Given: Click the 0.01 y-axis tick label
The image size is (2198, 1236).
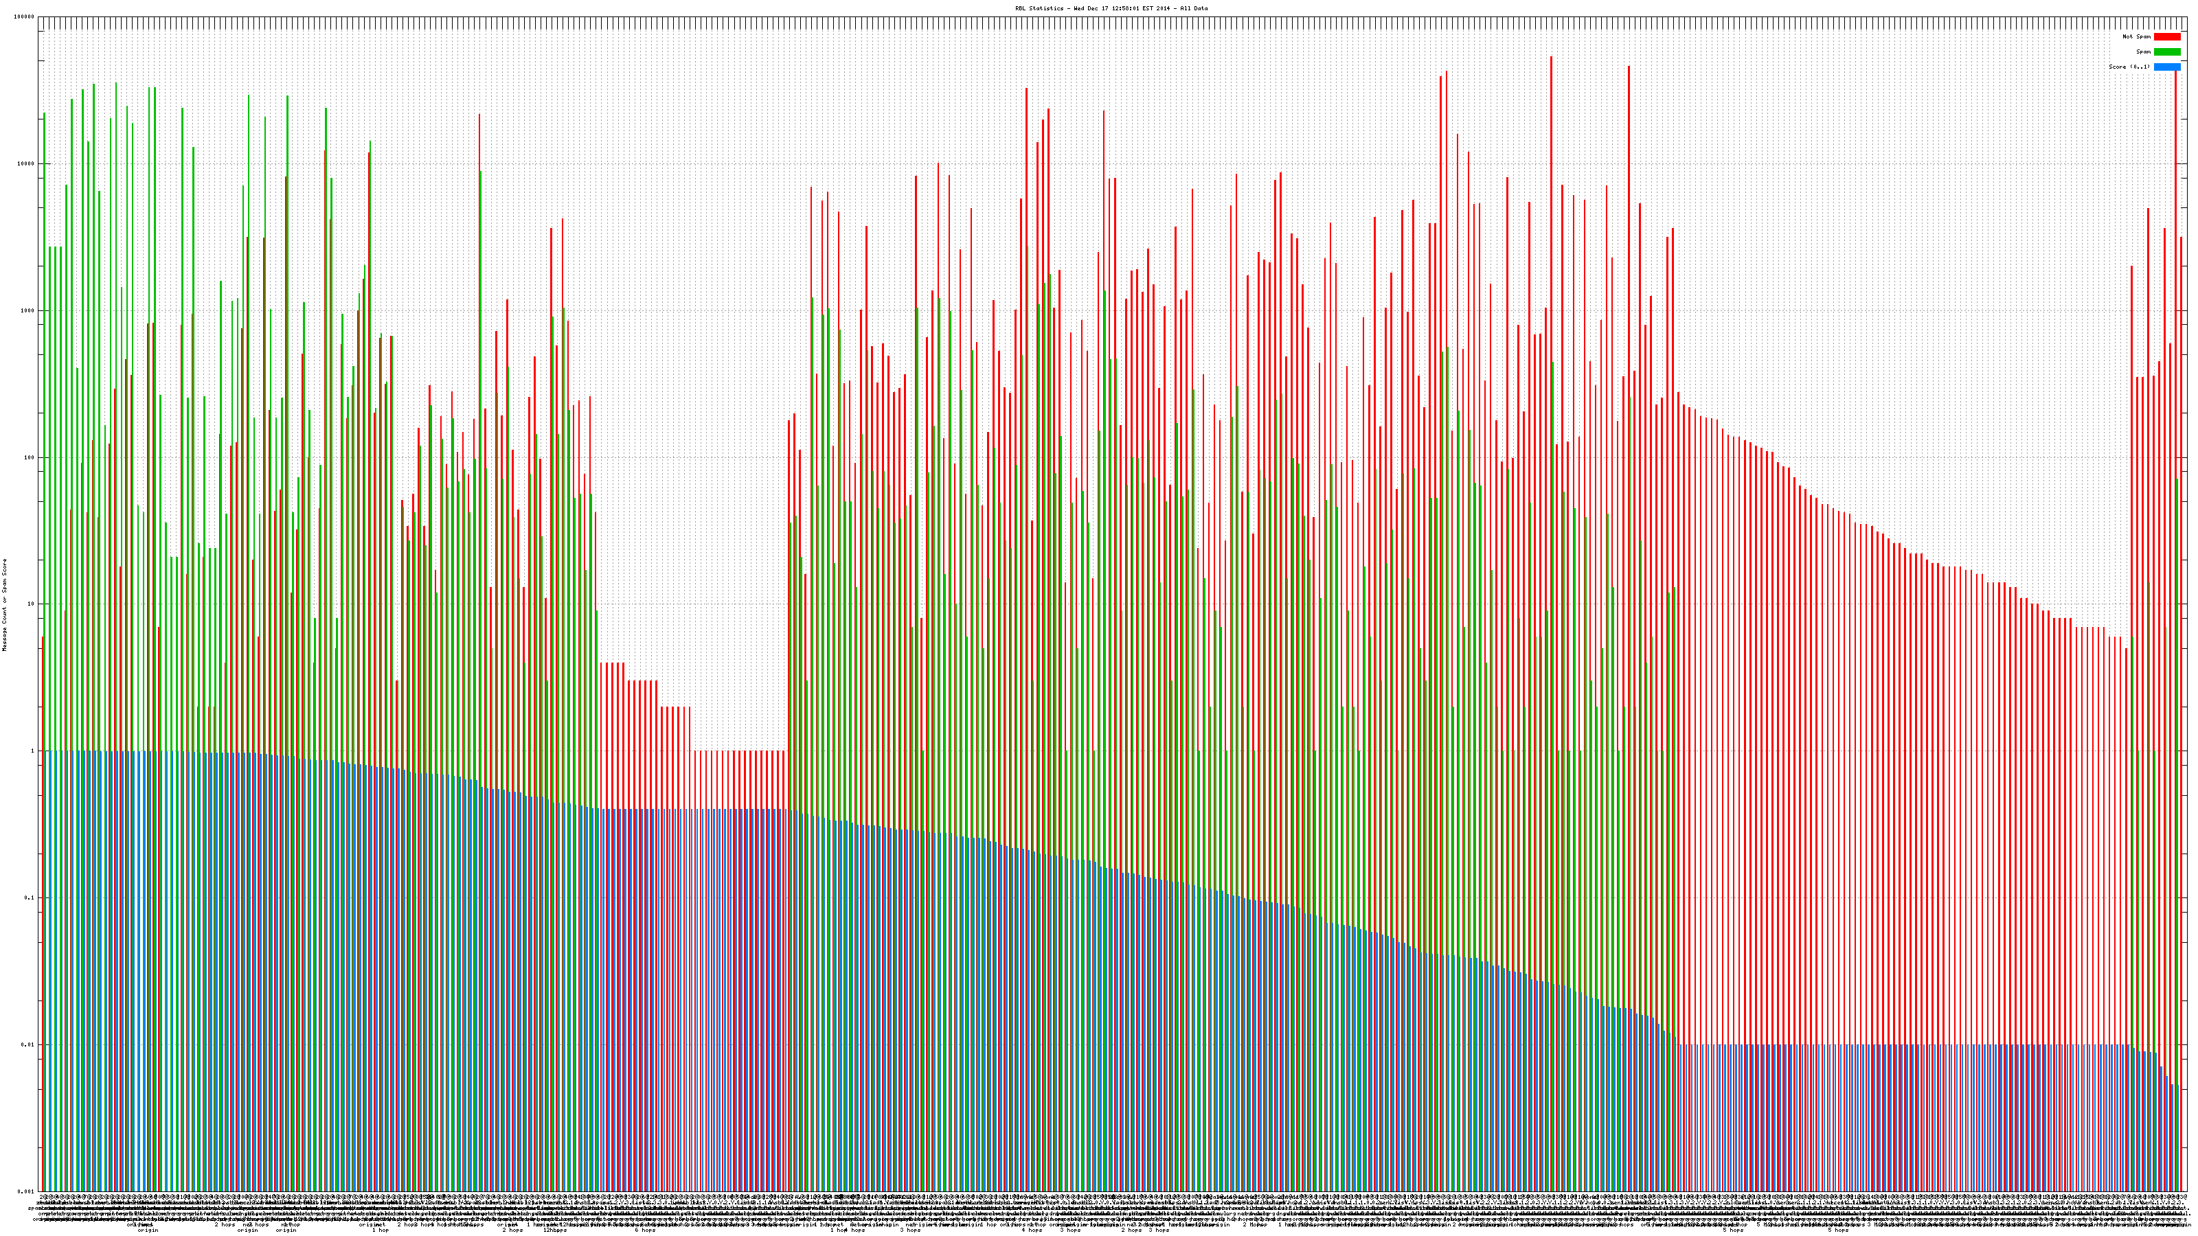Looking at the screenshot, I should tap(28, 1044).
